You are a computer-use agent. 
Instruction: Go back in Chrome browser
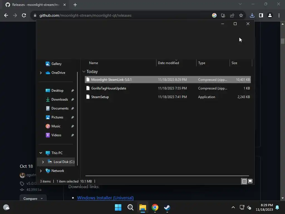coord(6,16)
